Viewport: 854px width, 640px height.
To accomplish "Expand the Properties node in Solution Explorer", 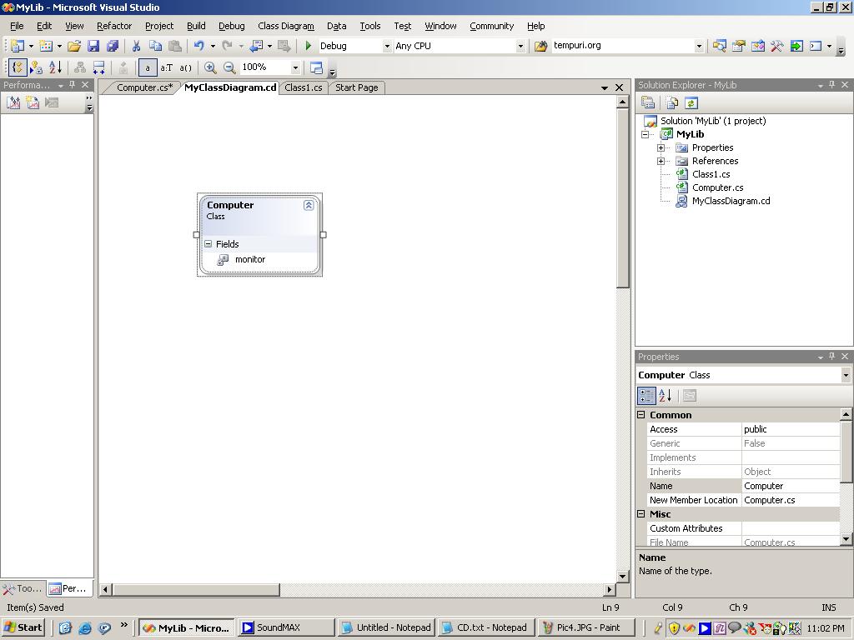I will [661, 148].
